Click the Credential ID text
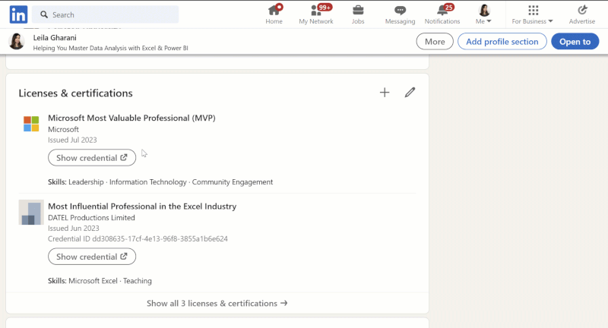608x328 pixels. 138,239
